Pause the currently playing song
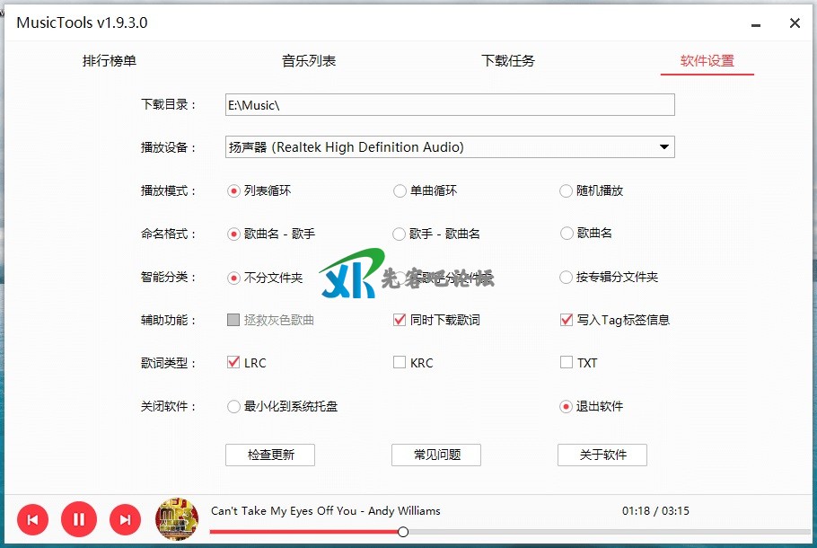This screenshot has height=548, width=817. point(79,519)
